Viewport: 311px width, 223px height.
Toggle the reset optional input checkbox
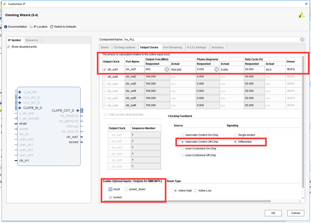[x=110, y=189]
